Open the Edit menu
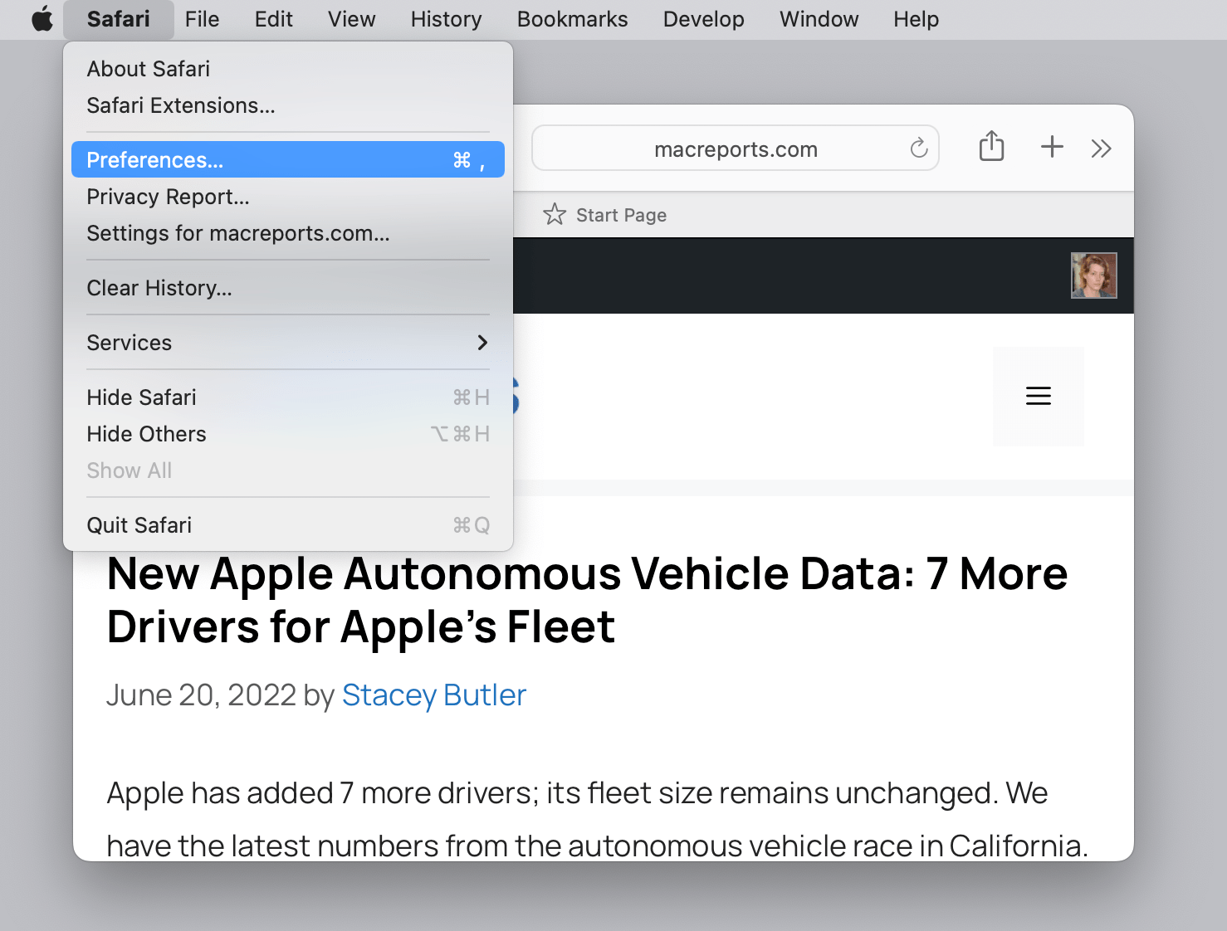Image resolution: width=1227 pixels, height=931 pixels. 274,19
